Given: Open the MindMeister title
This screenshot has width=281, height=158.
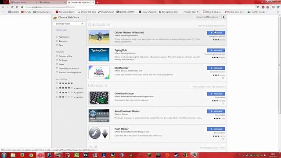Looking at the screenshot, I should (121, 68).
